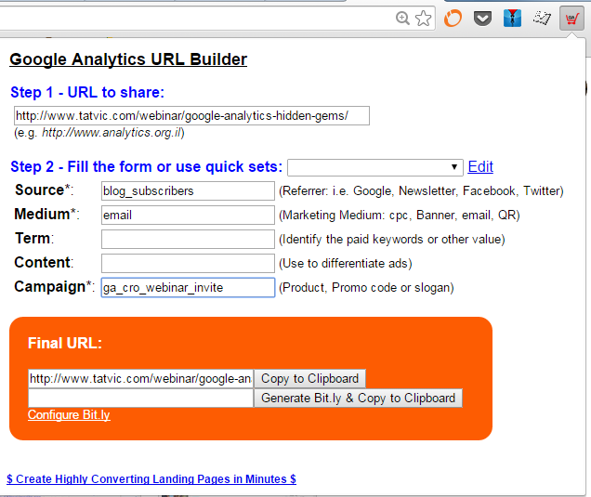591x497 pixels.
Task: Click the zoom magnifier icon in address bar
Action: 402,18
